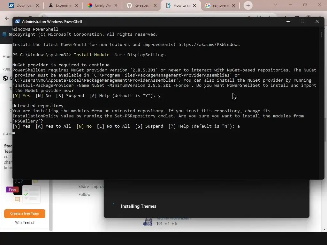The width and height of the screenshot is (327, 245).
Task: Open the tab search chevron in browser
Action: (x=276, y=4)
